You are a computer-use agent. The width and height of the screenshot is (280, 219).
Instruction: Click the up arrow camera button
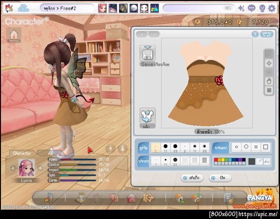coord(110,148)
